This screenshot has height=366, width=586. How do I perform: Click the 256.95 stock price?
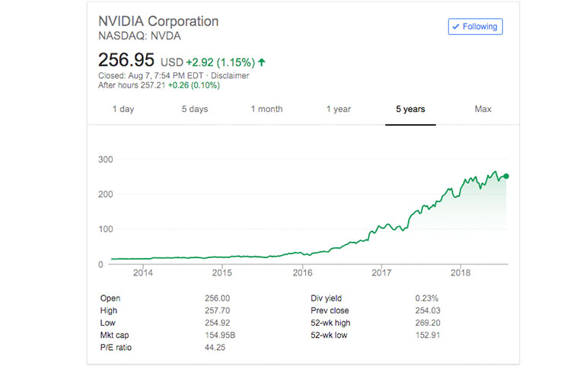tap(126, 60)
